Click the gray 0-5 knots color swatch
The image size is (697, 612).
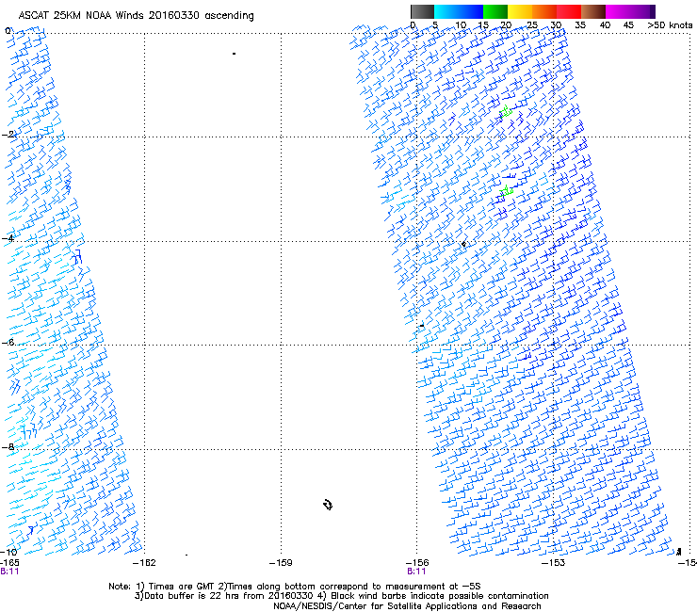coord(422,11)
